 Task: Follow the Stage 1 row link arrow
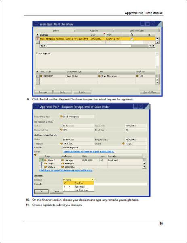[45, 160]
